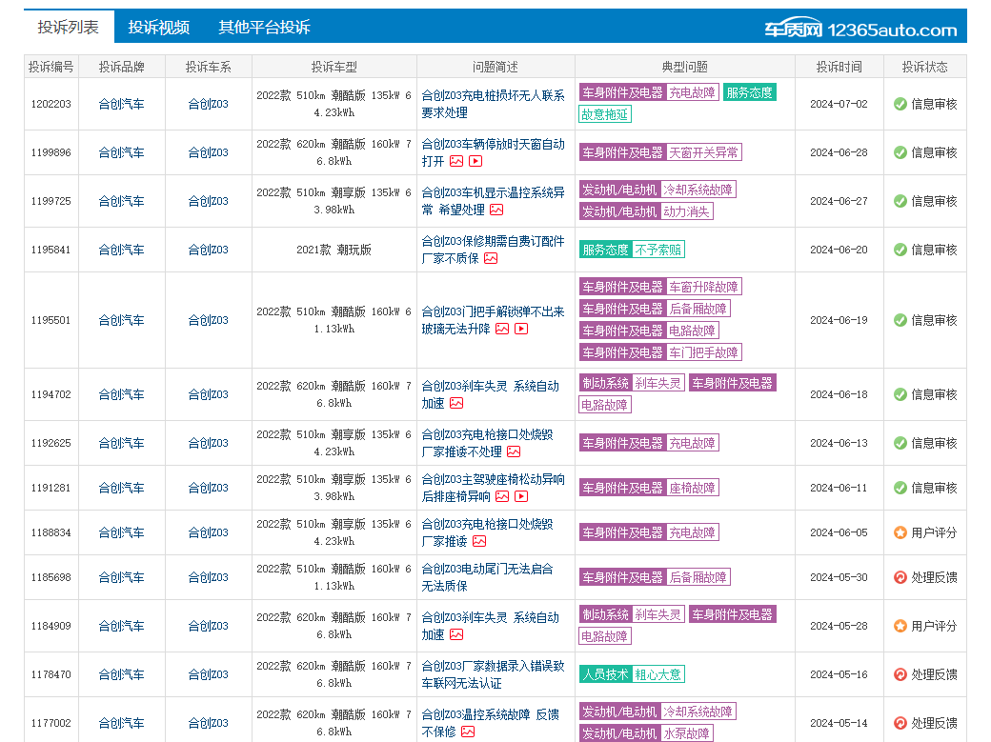Click 天窗开关异常 tag

tap(703, 153)
